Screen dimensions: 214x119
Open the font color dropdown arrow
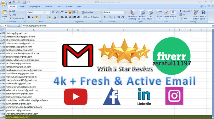[57, 17]
